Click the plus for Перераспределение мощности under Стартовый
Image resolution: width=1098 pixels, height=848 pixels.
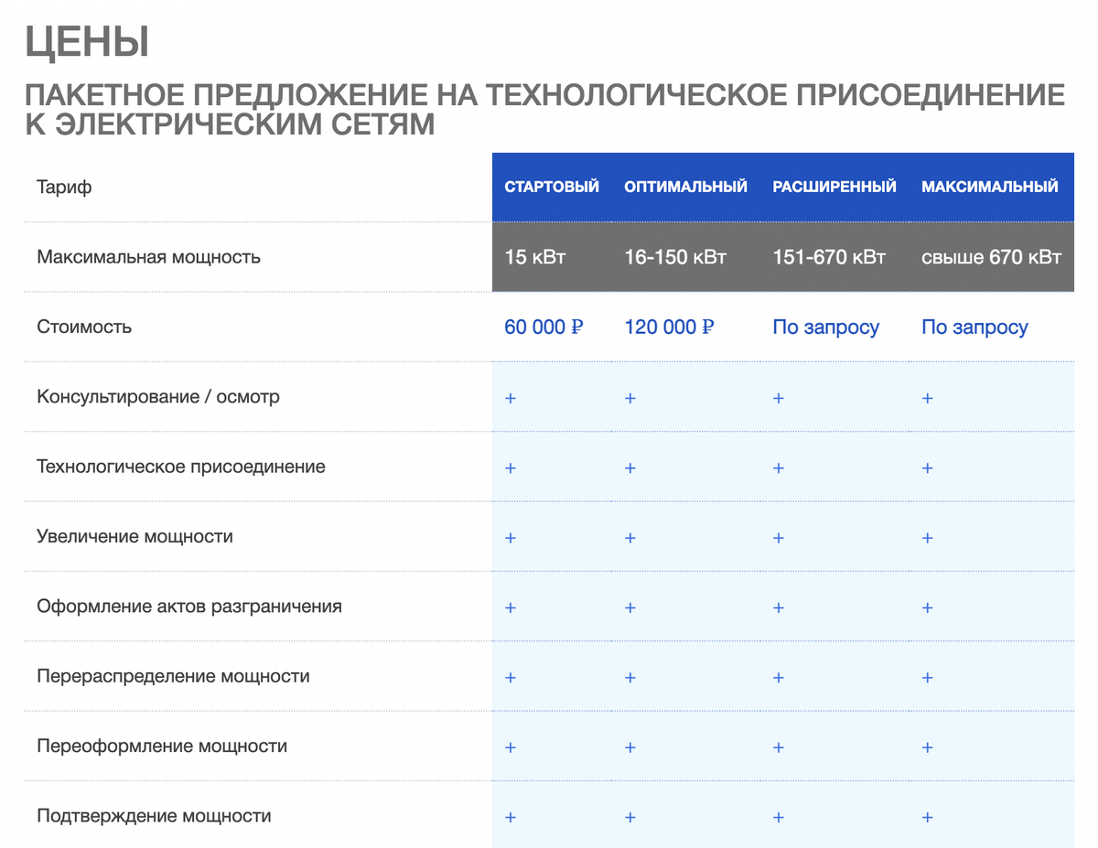[x=510, y=677]
